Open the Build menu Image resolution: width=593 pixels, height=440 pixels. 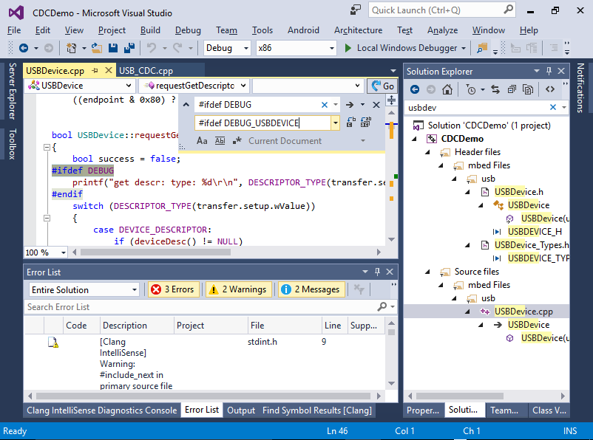click(150, 30)
